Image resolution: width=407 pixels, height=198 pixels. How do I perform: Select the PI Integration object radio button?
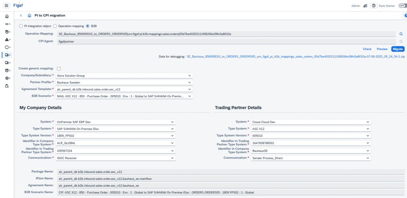(21, 26)
